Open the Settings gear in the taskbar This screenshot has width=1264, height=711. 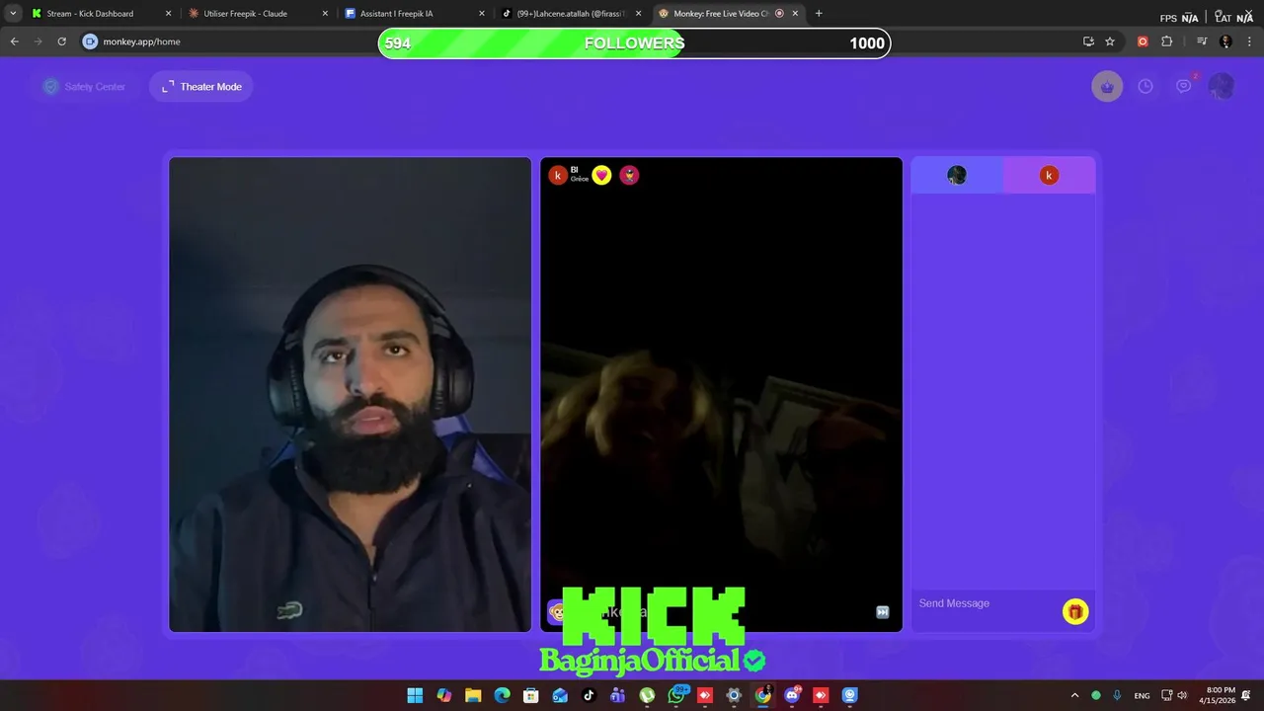pyautogui.click(x=734, y=695)
